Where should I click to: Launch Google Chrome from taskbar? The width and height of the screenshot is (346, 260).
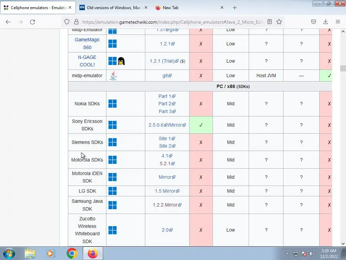(72, 253)
